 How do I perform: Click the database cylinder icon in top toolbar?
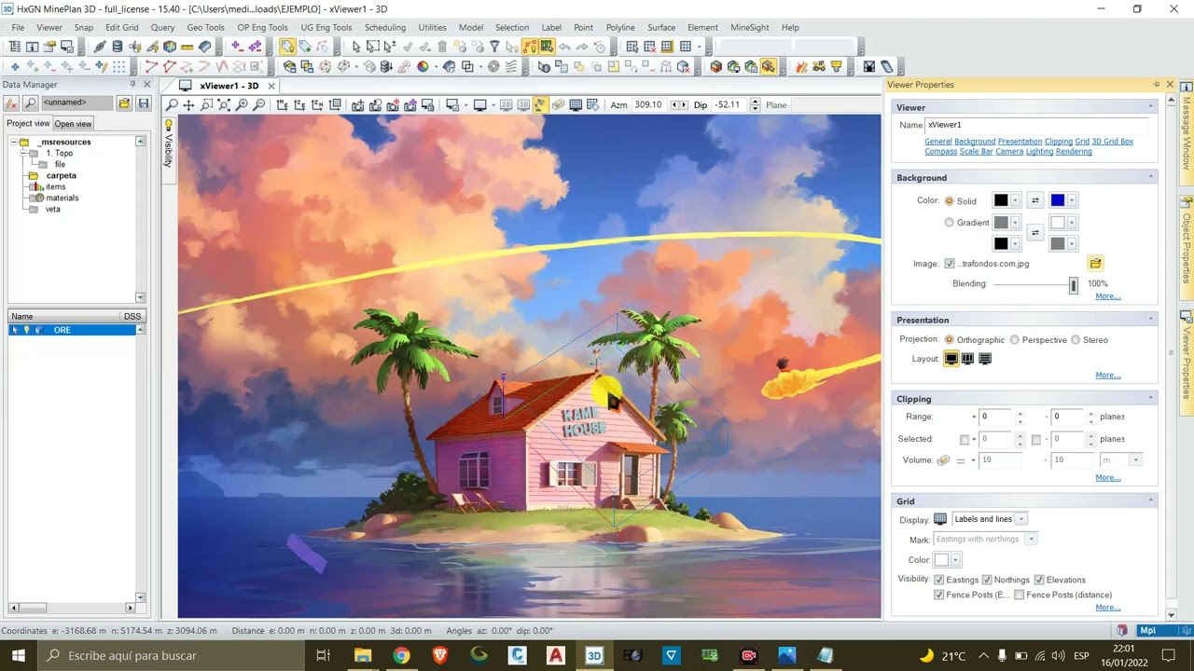117,47
